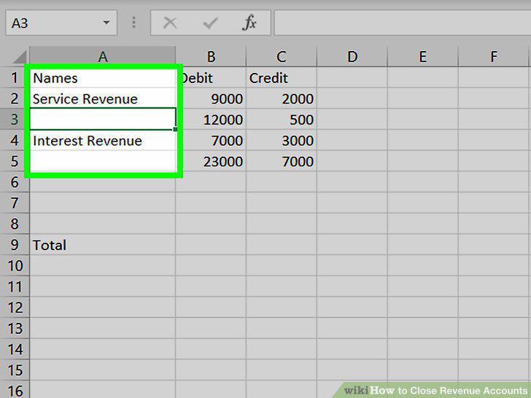Open the Name Box dropdown arrow
The image size is (531, 398).
click(106, 23)
